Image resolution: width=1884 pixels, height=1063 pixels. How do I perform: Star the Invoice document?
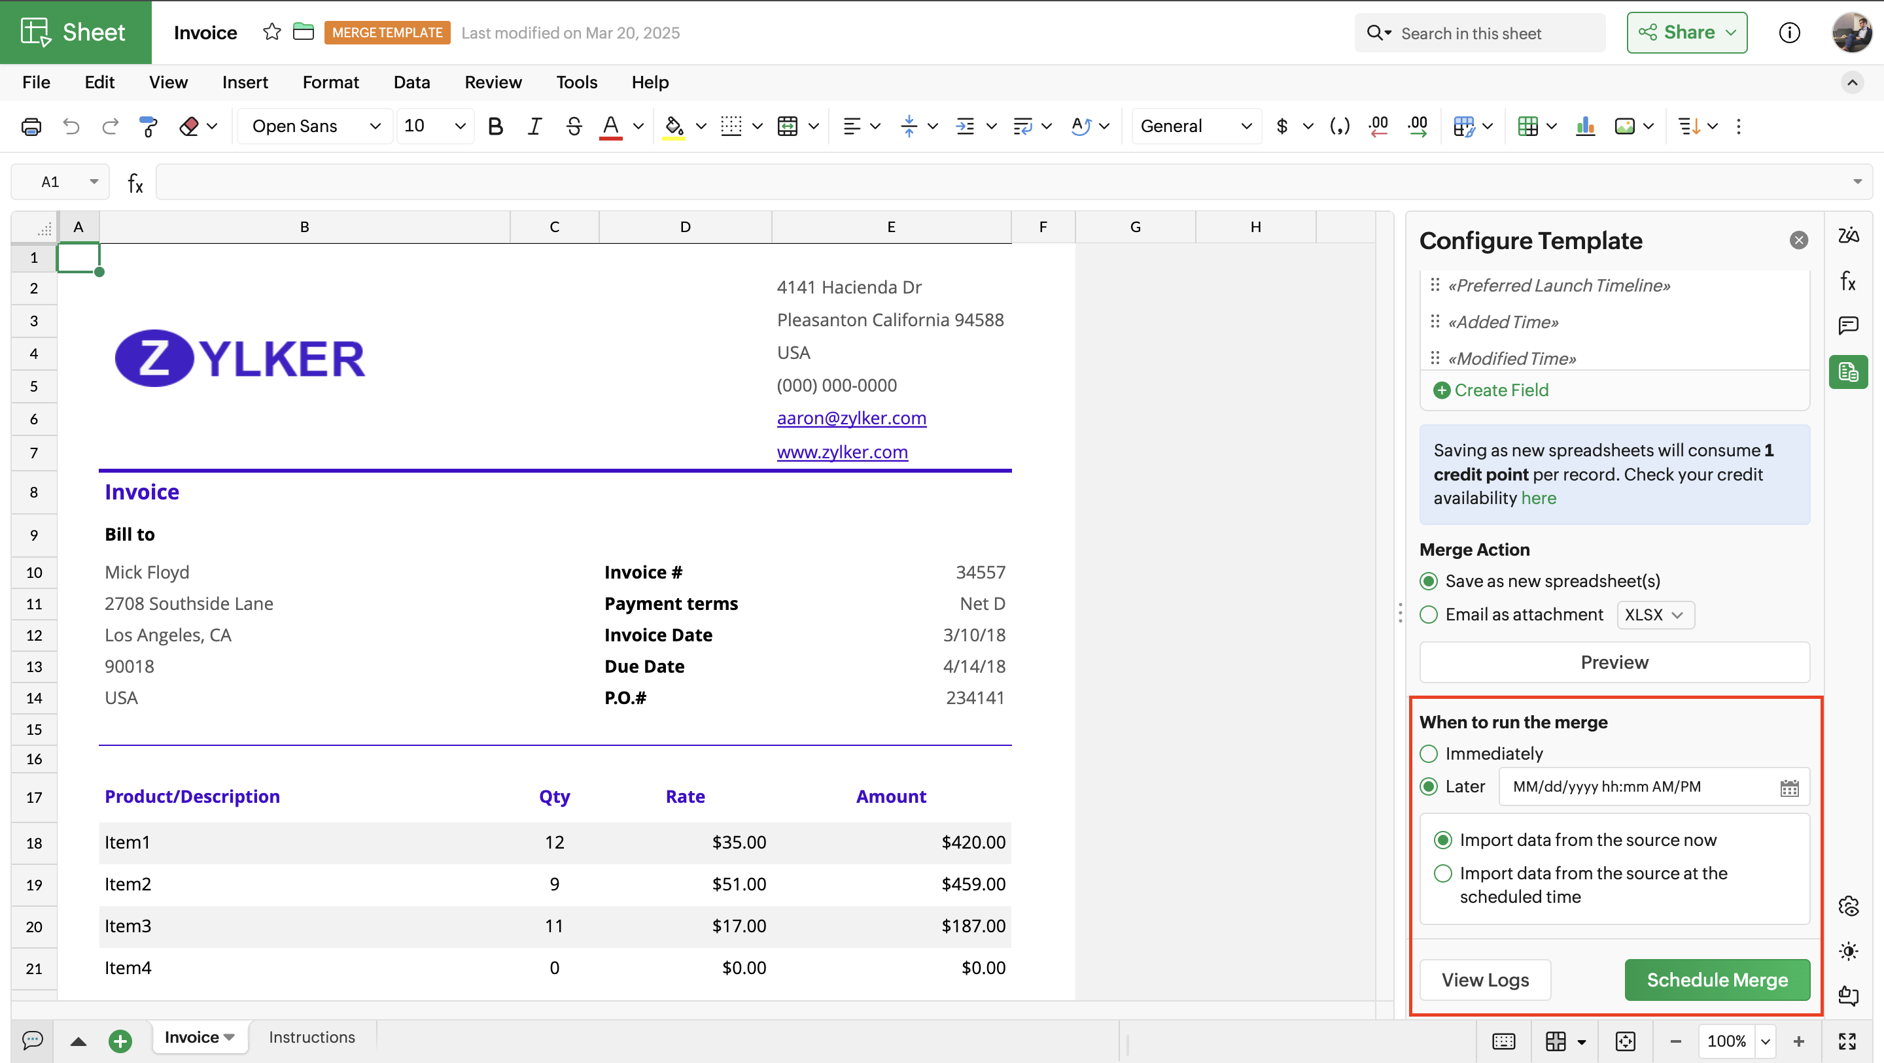coord(271,32)
